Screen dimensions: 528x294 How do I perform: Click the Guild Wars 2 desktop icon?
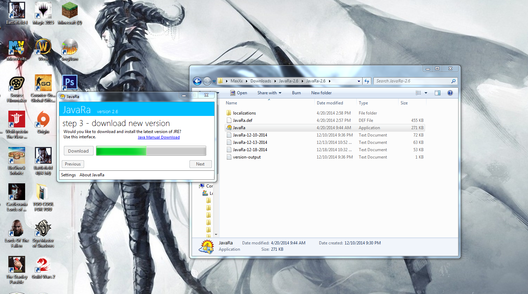(43, 267)
